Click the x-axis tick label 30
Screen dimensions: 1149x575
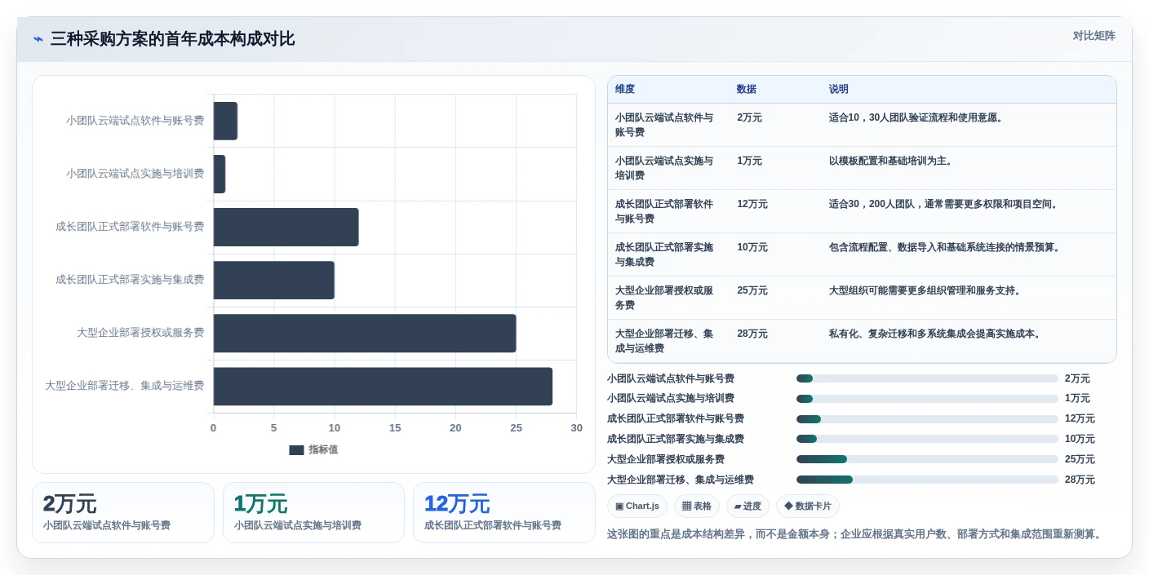(x=577, y=428)
